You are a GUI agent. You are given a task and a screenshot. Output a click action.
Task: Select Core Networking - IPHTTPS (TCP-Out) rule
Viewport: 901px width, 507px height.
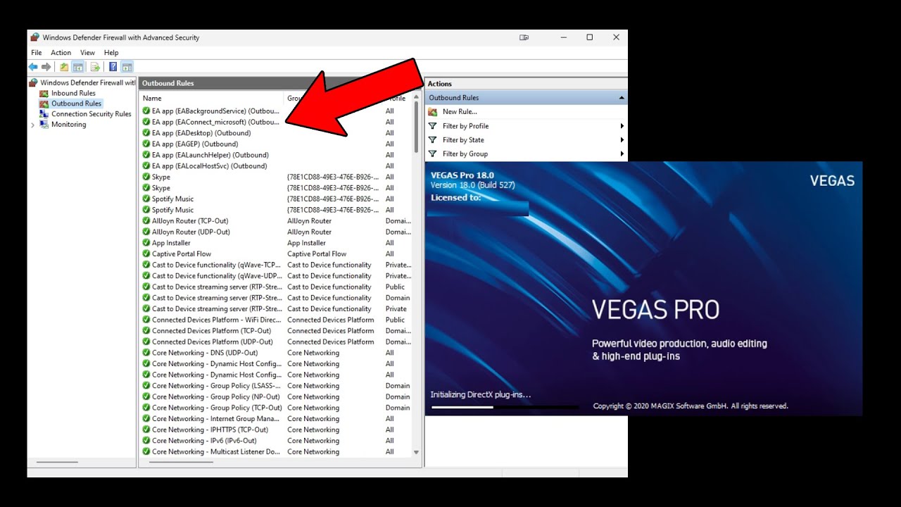click(x=210, y=430)
